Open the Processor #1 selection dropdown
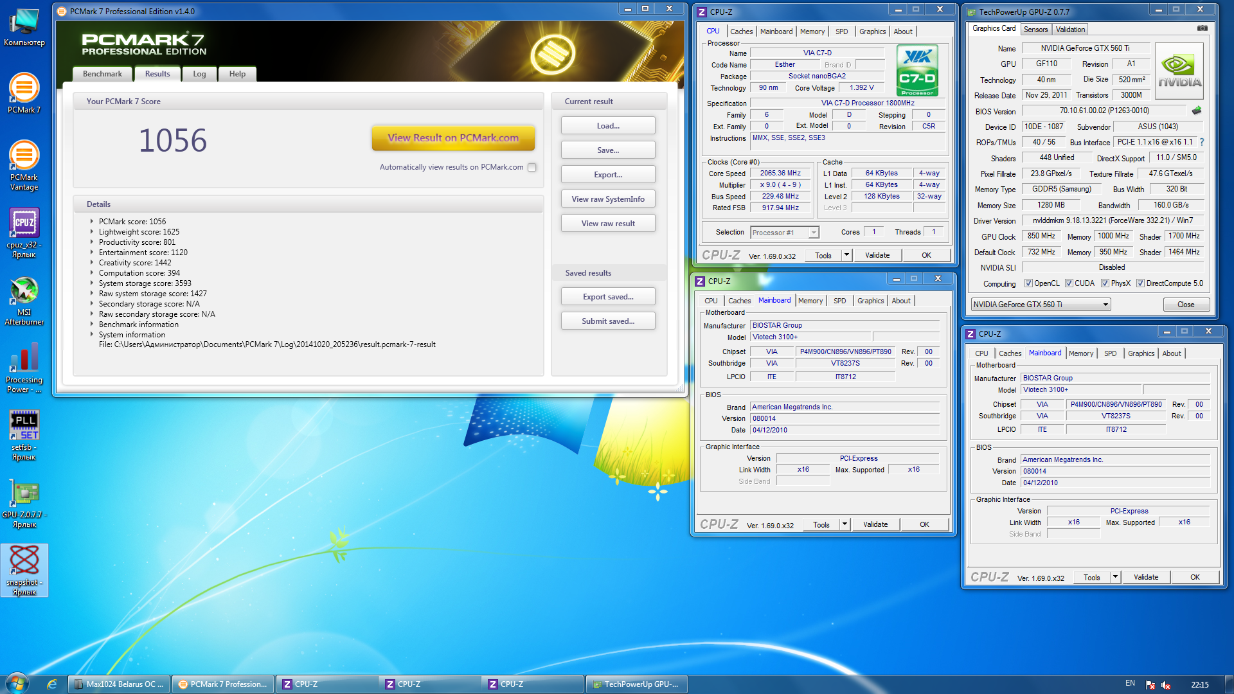 tap(785, 233)
